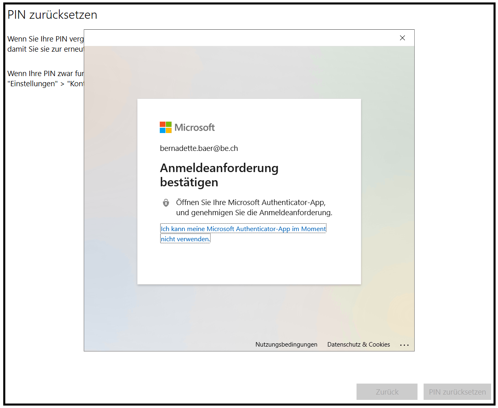Open the more options ellipsis menu
The width and height of the screenshot is (498, 408).
pos(404,345)
